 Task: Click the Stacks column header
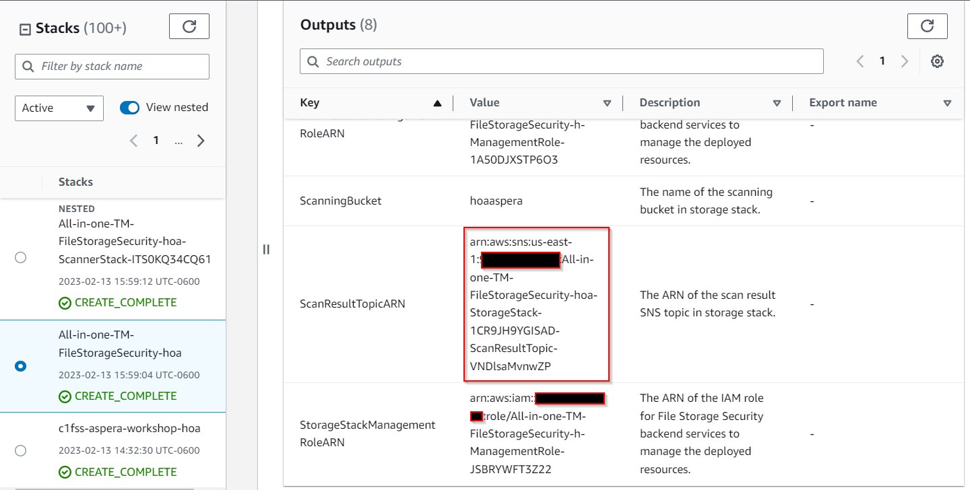tap(75, 182)
